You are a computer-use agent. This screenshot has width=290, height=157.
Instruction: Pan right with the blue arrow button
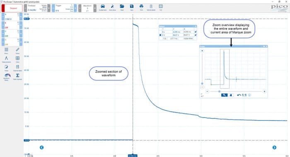pos(274,147)
